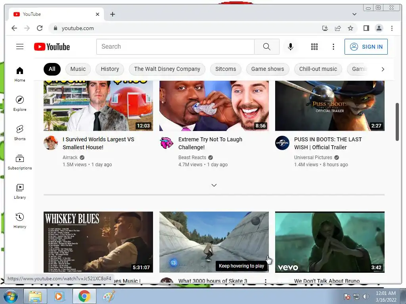Open Subscriptions in sidebar
This screenshot has height=304, width=406.
[20, 162]
